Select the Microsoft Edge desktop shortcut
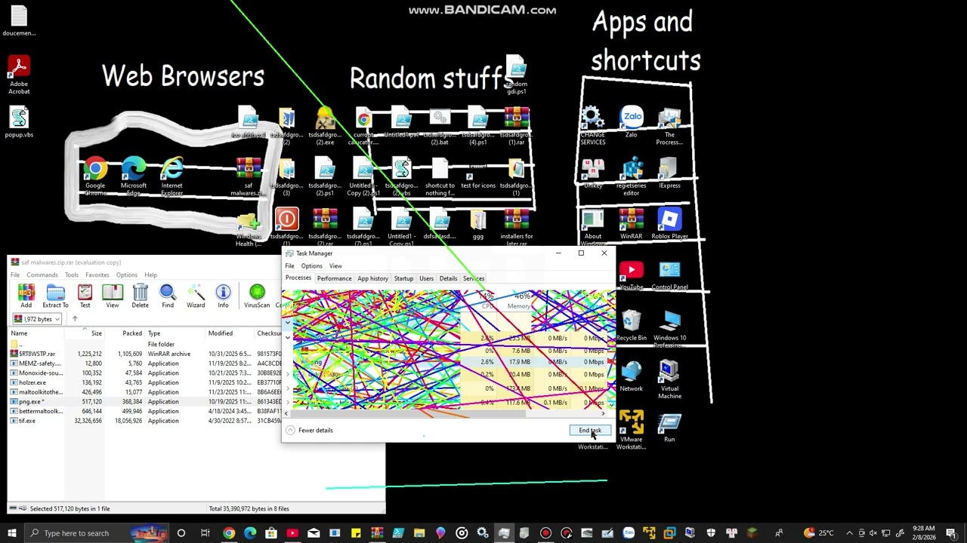Image resolution: width=967 pixels, height=543 pixels. [x=134, y=176]
